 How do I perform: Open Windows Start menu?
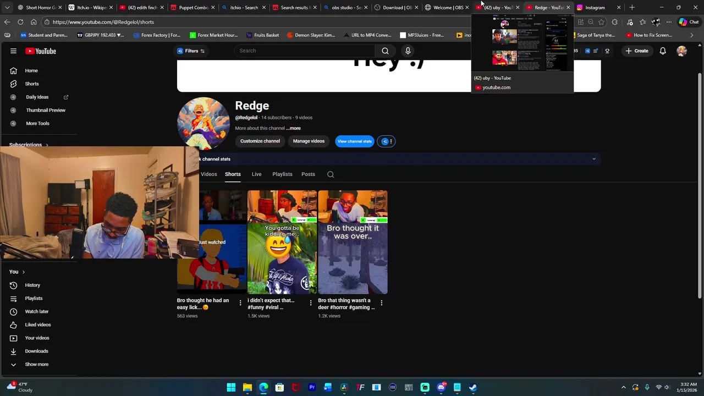[231, 387]
